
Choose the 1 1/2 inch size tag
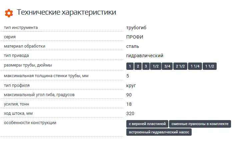[210, 66]
